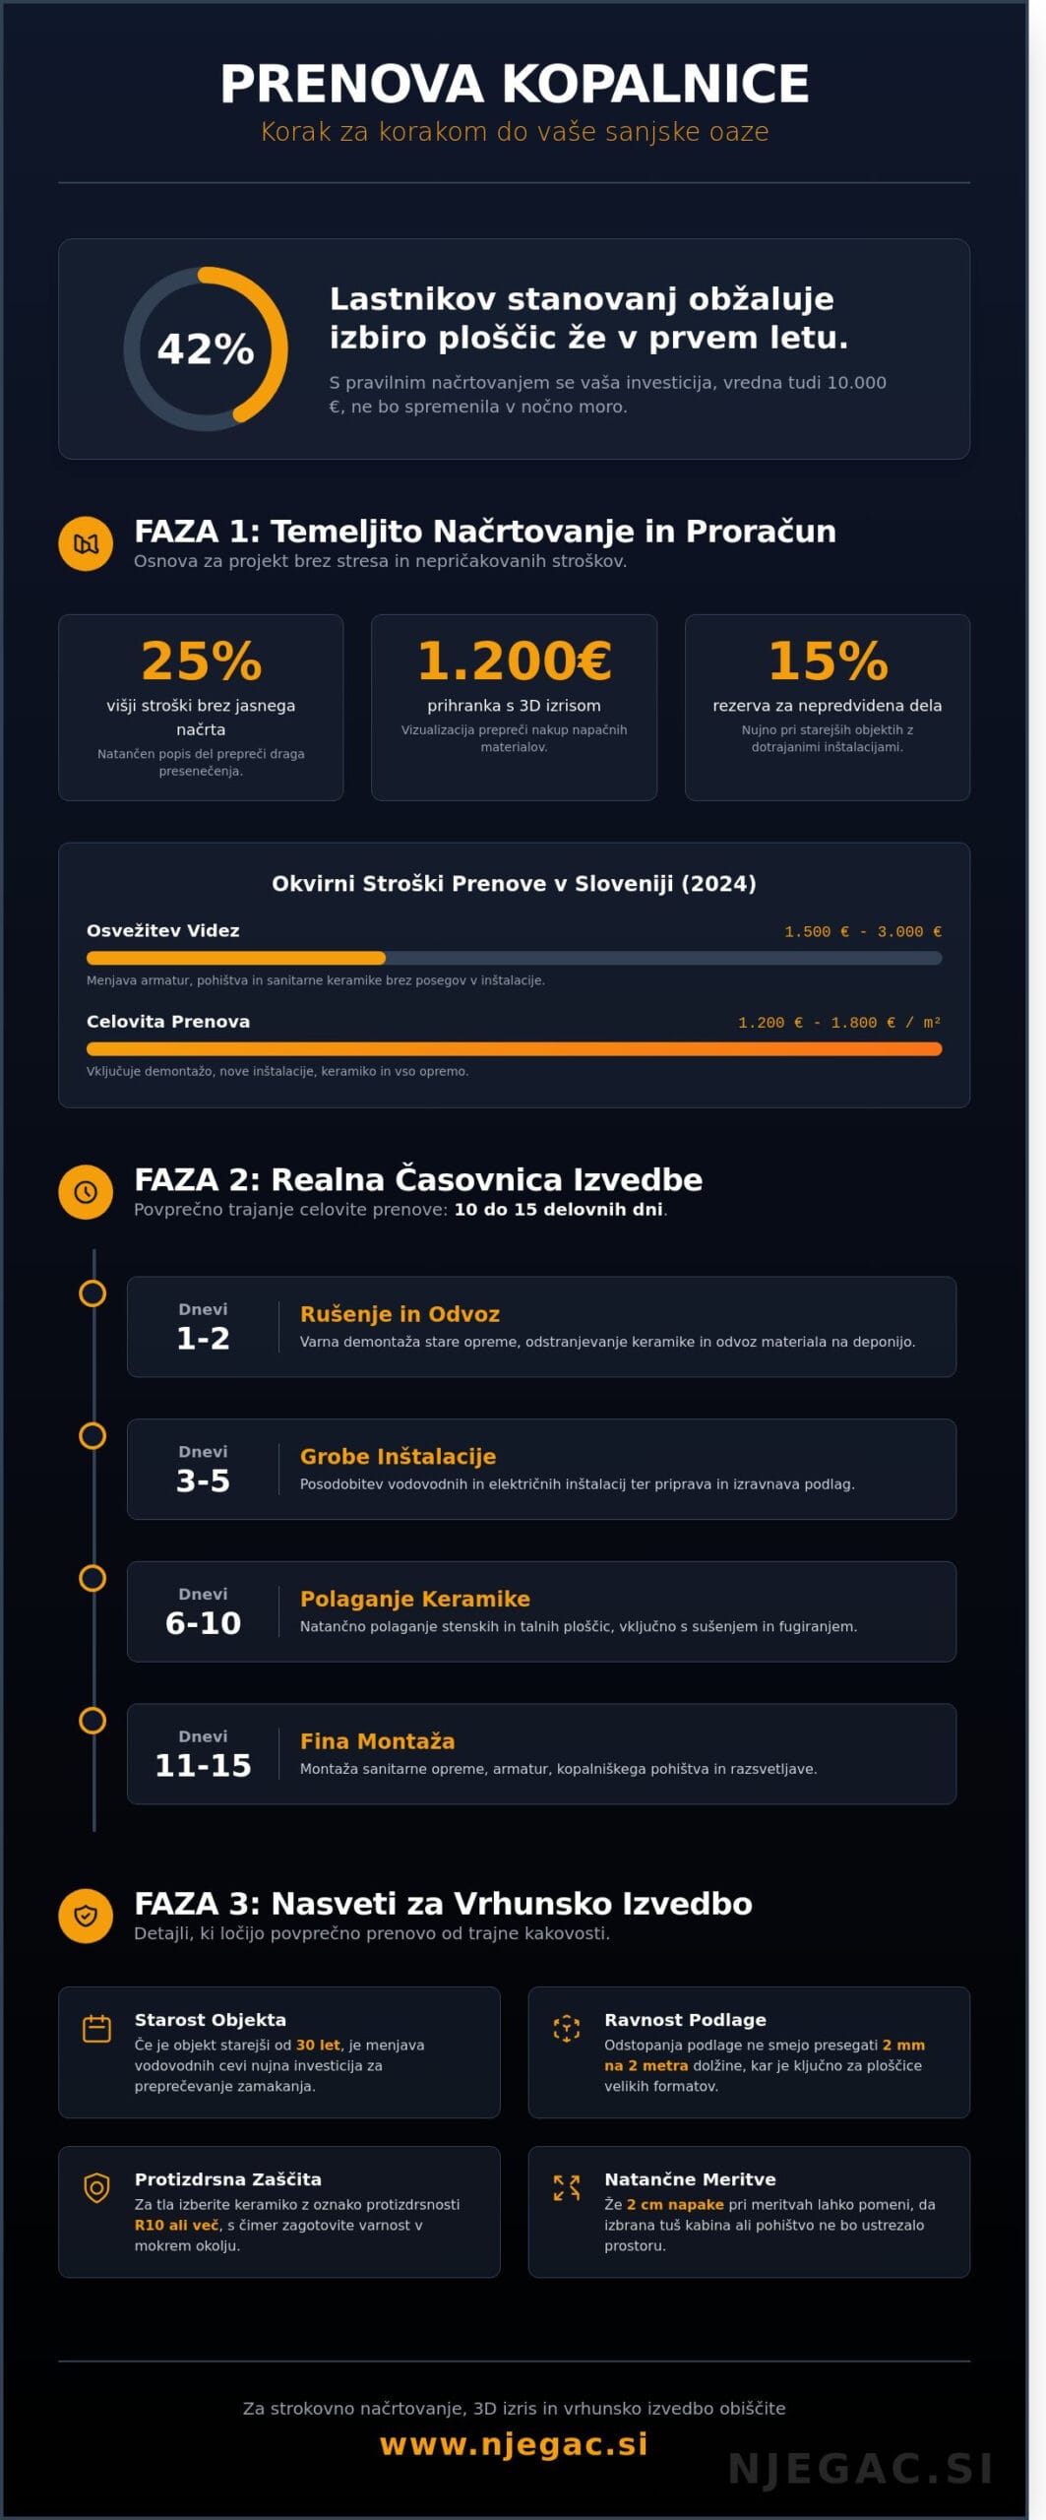Select the timeline marker for Grobe Inštalacije

92,1436
